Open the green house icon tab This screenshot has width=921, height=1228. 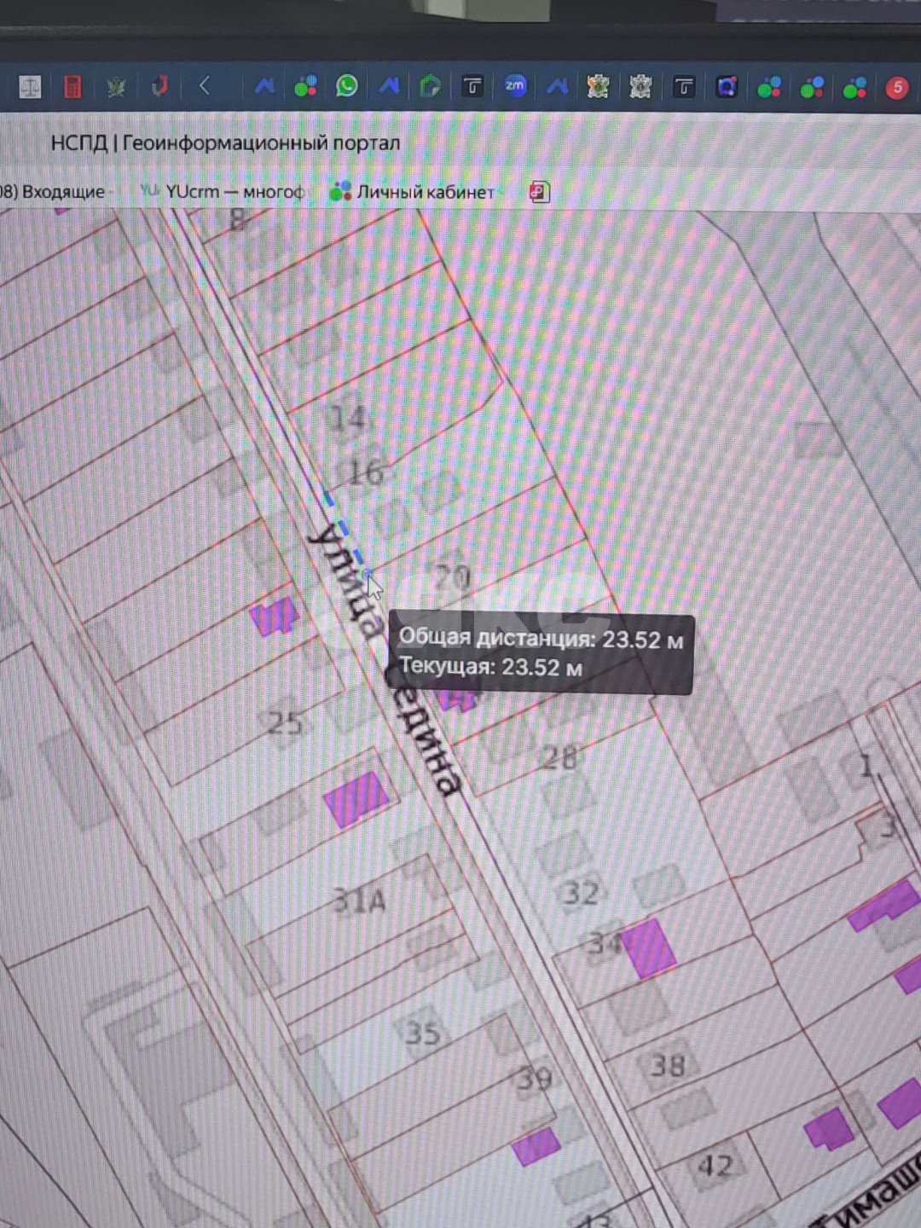click(430, 86)
